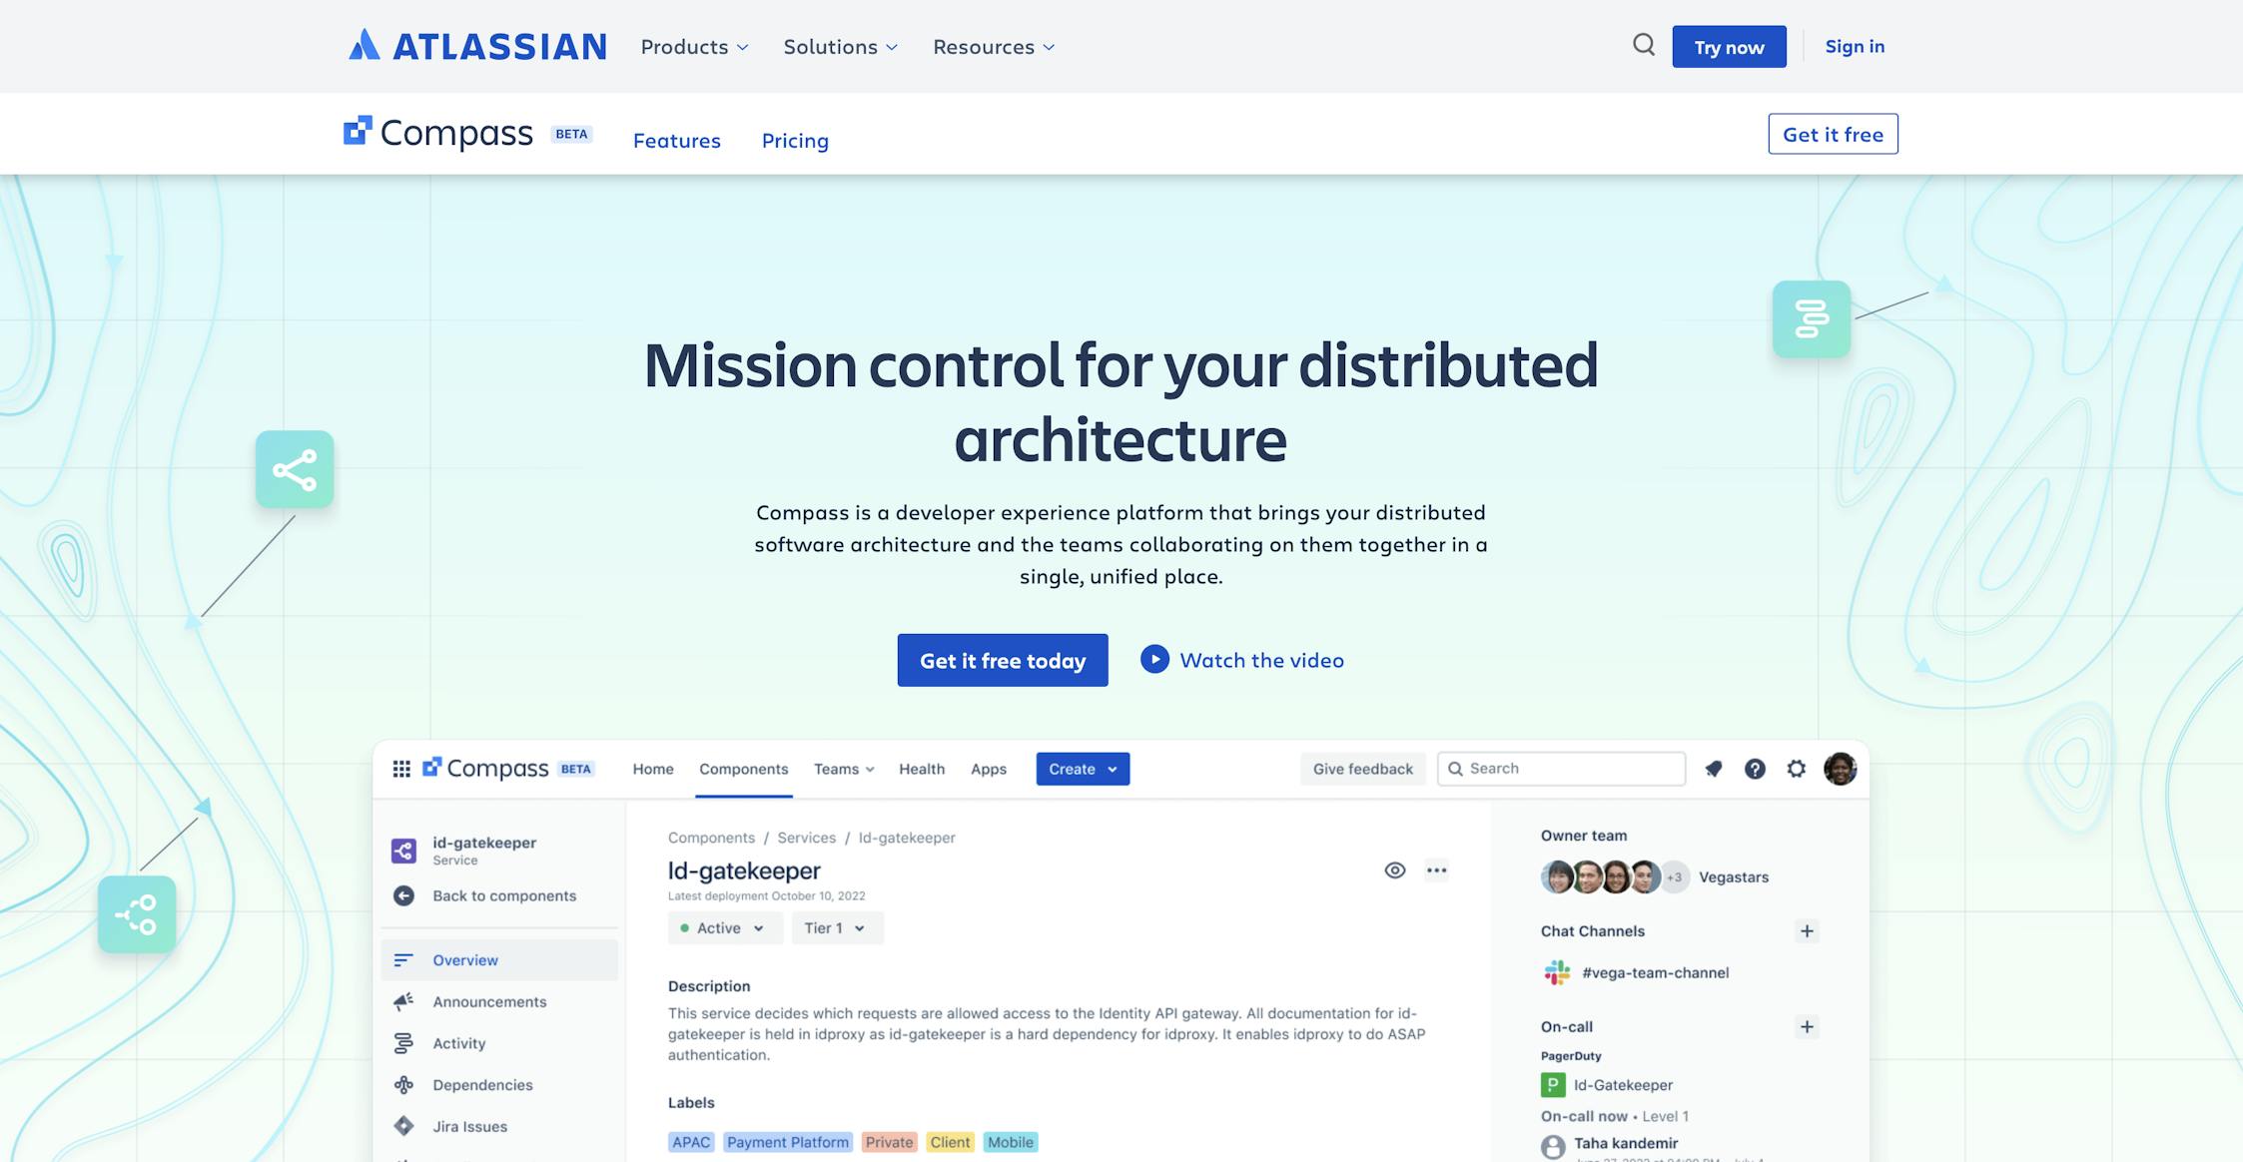Viewport: 2243px width, 1162px height.
Task: Expand the Resources menu
Action: point(994,47)
